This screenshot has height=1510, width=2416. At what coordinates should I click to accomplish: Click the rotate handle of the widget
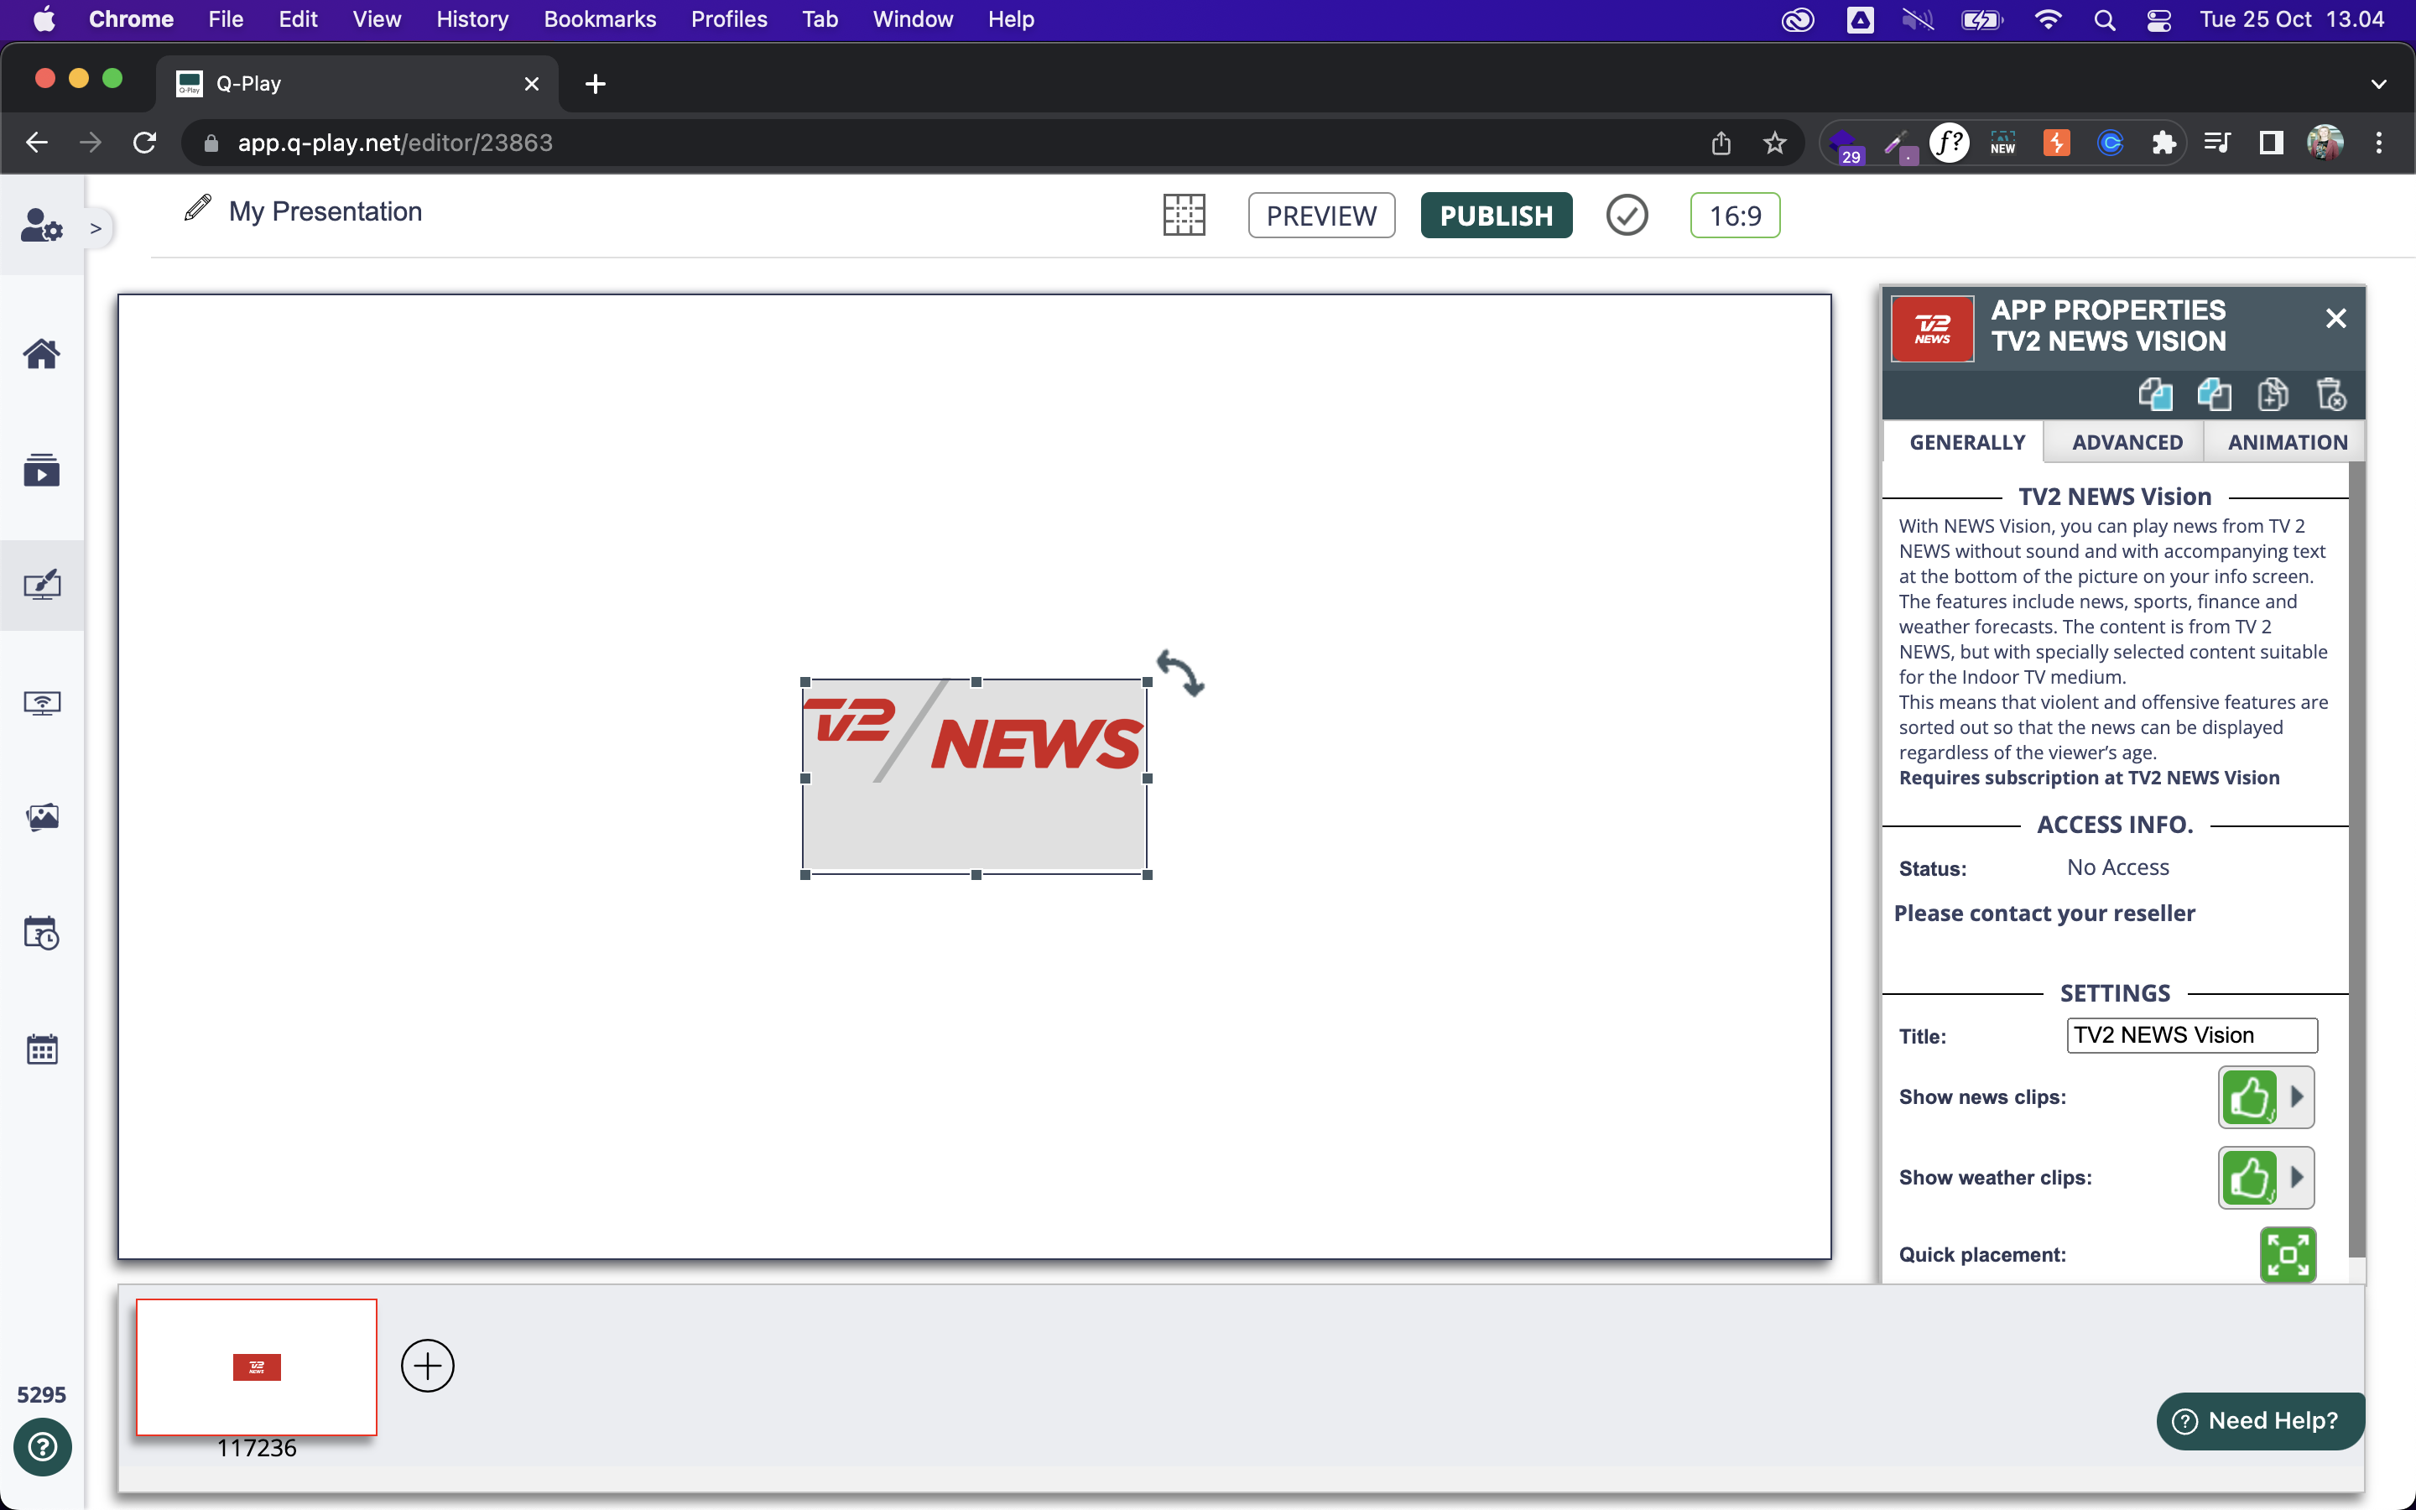pyautogui.click(x=1180, y=673)
